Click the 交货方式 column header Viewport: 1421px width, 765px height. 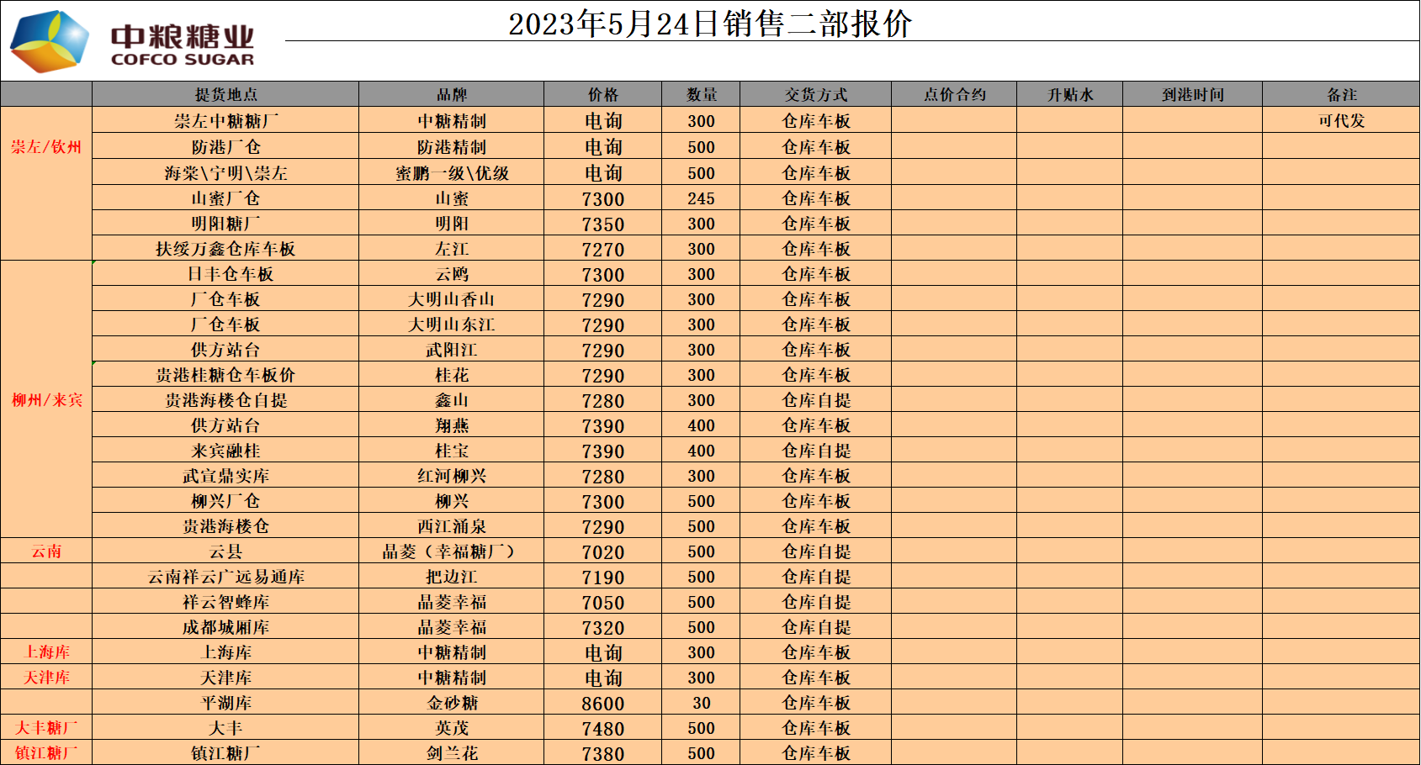[815, 95]
